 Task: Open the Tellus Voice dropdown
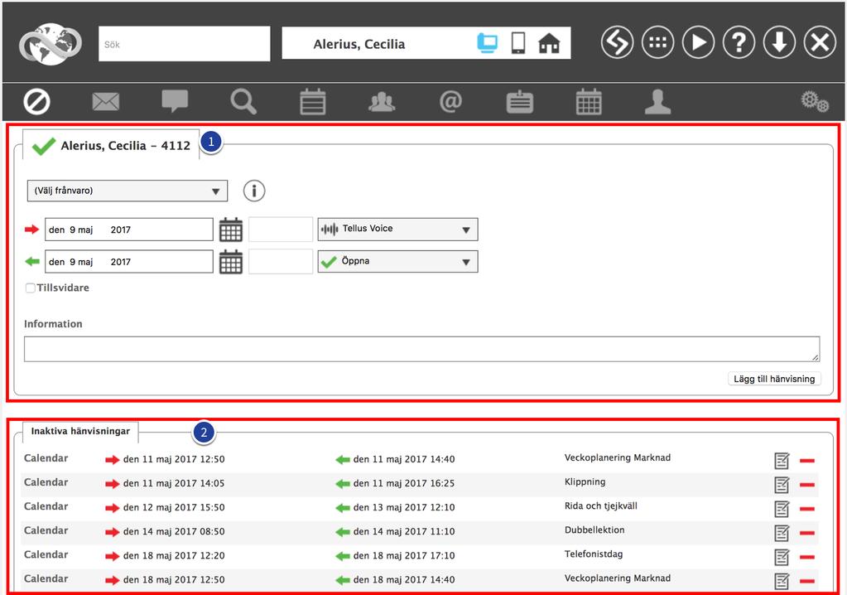coord(397,230)
